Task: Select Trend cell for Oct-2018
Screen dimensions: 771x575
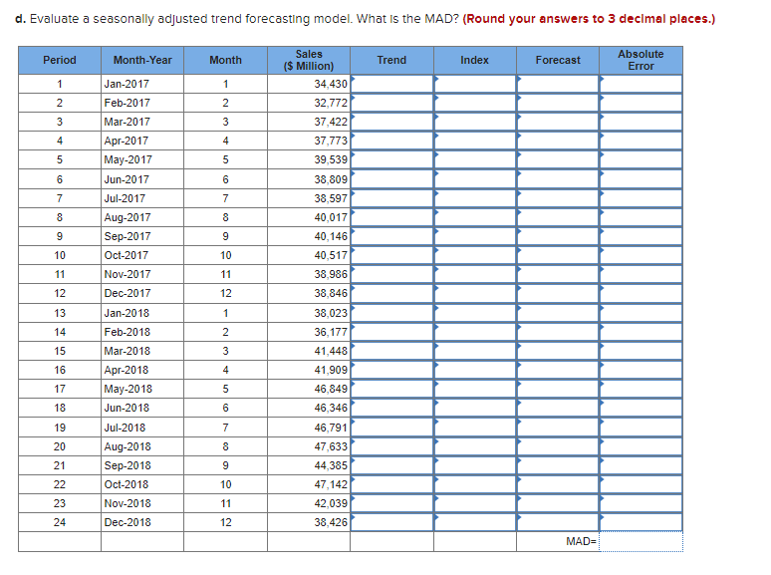Action: (x=391, y=484)
